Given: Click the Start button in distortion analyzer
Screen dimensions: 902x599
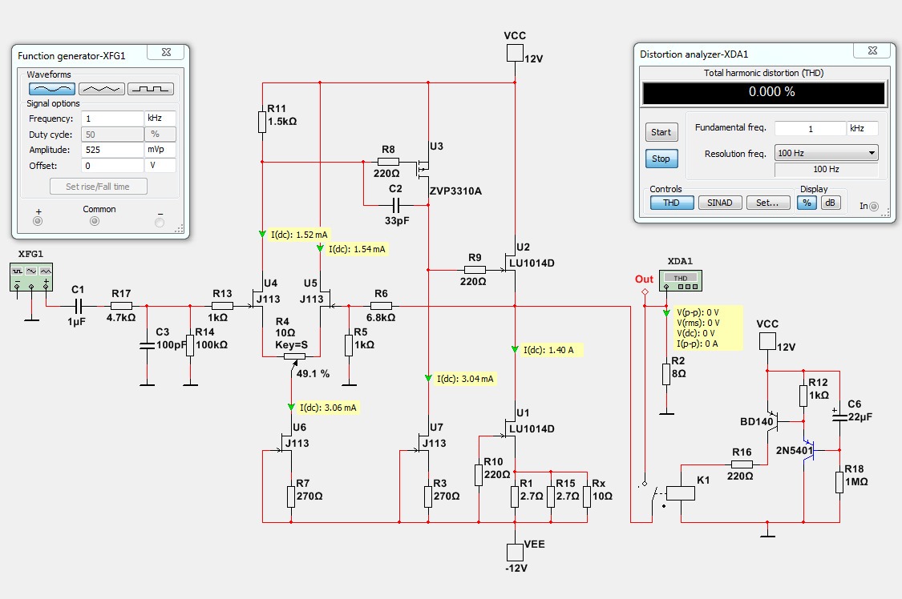Looking at the screenshot, I should (661, 132).
